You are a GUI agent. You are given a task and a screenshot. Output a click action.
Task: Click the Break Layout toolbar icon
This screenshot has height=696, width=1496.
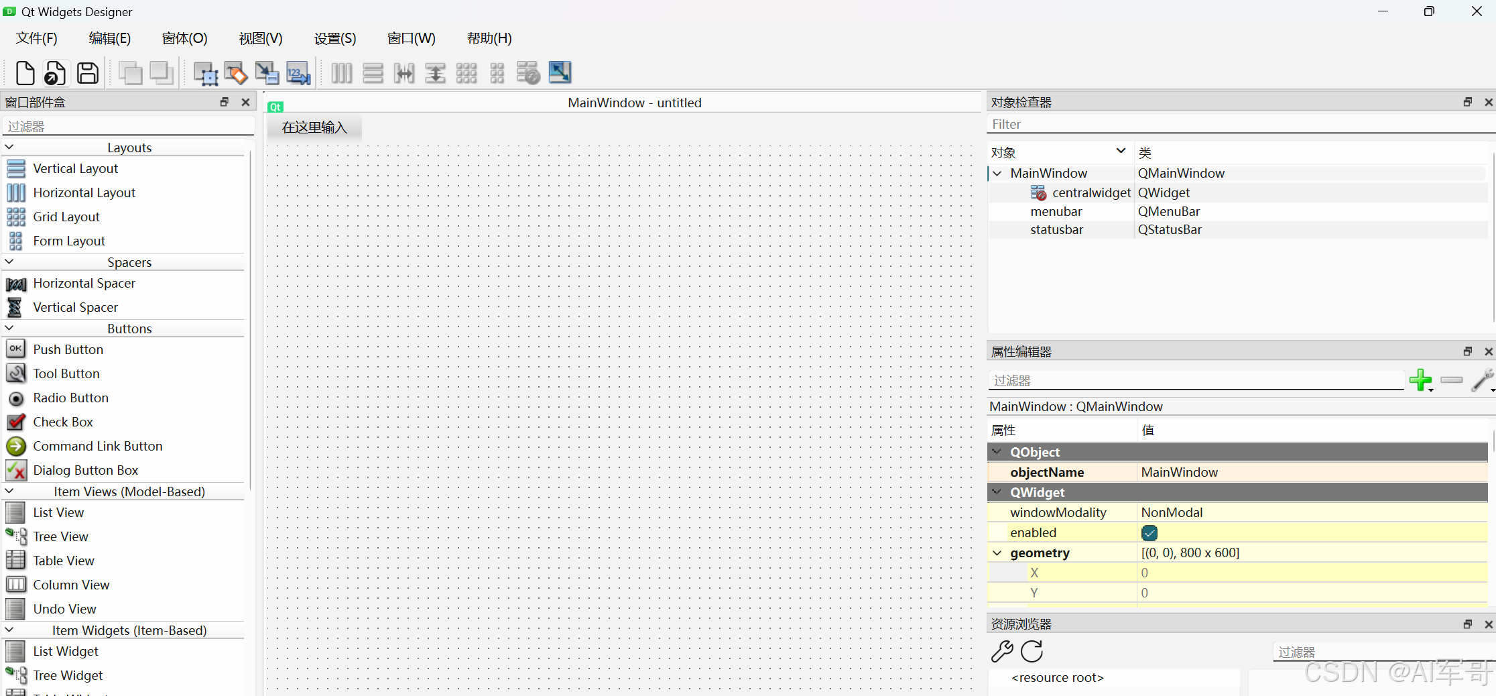click(x=528, y=73)
